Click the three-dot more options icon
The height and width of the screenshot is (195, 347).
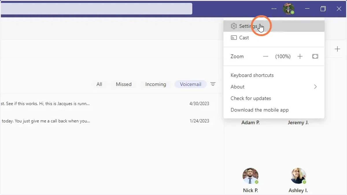pos(274,9)
